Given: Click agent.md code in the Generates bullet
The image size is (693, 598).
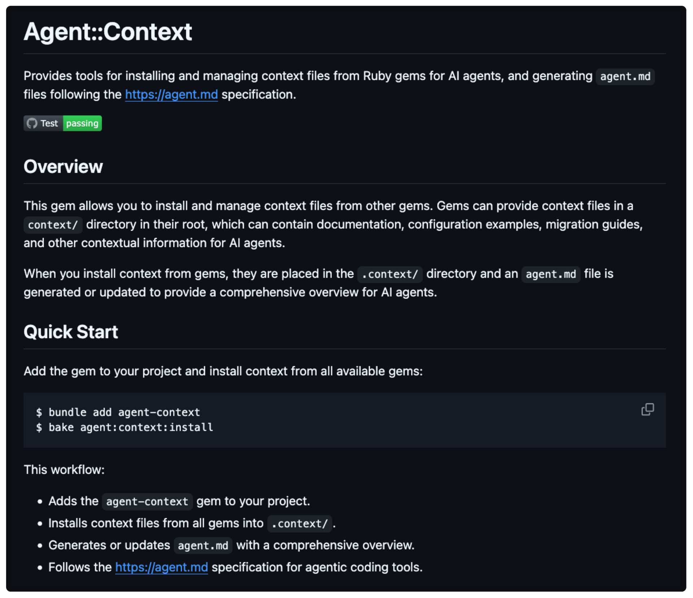Looking at the screenshot, I should pyautogui.click(x=203, y=546).
